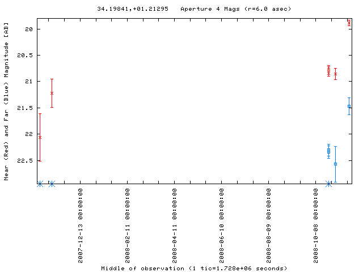Click the blue asterisk after 2008-10-08
This screenshot has width=363, height=272.
(328, 184)
